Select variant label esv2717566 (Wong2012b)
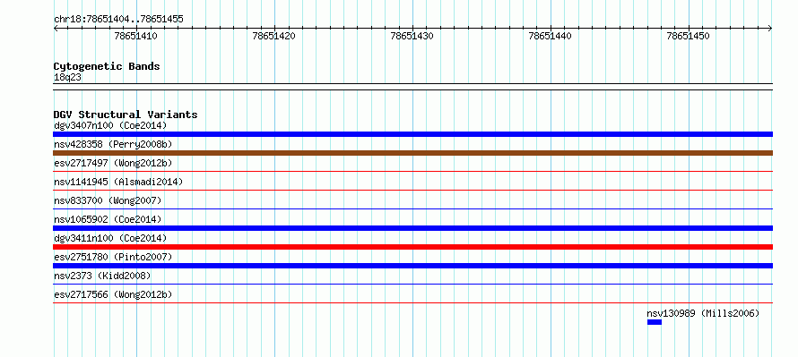798x357 pixels. 113,294
